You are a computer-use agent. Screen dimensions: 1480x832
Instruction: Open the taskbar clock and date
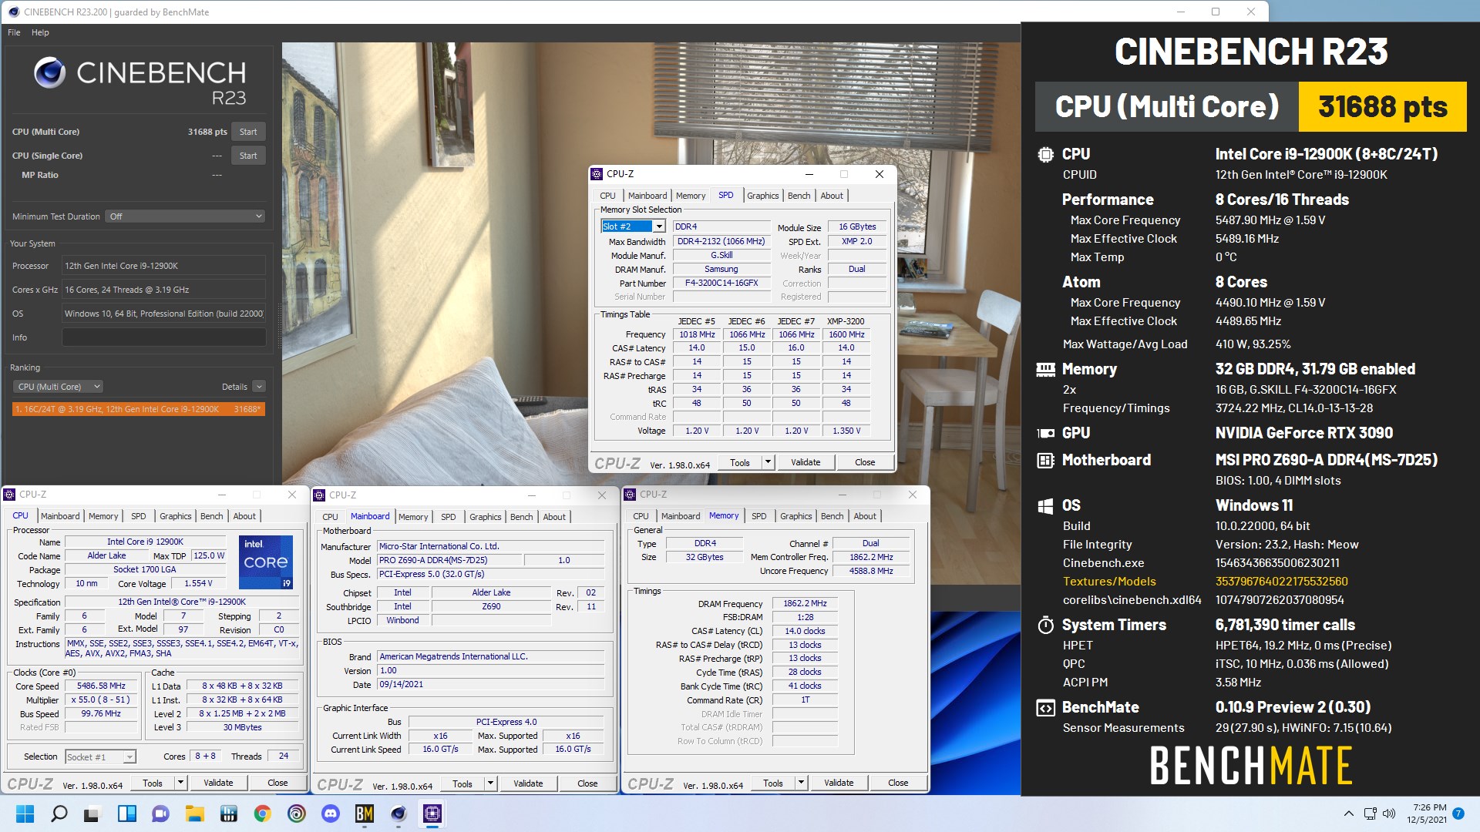click(1428, 814)
